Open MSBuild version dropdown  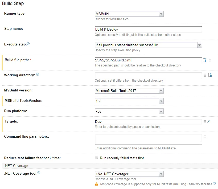[129, 91]
